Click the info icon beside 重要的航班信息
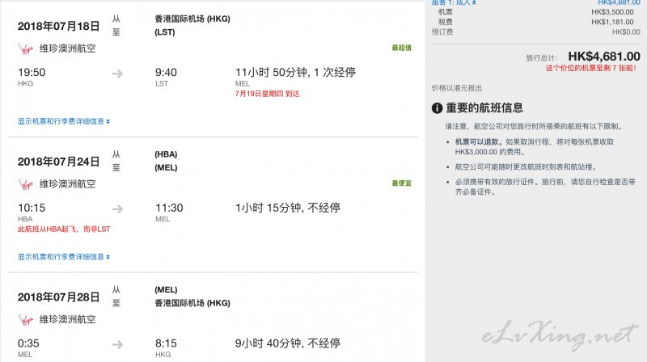Image resolution: width=647 pixels, height=362 pixels. pyautogui.click(x=437, y=108)
